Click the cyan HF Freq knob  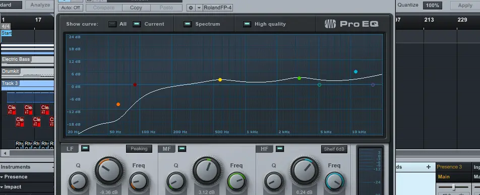click(335, 181)
